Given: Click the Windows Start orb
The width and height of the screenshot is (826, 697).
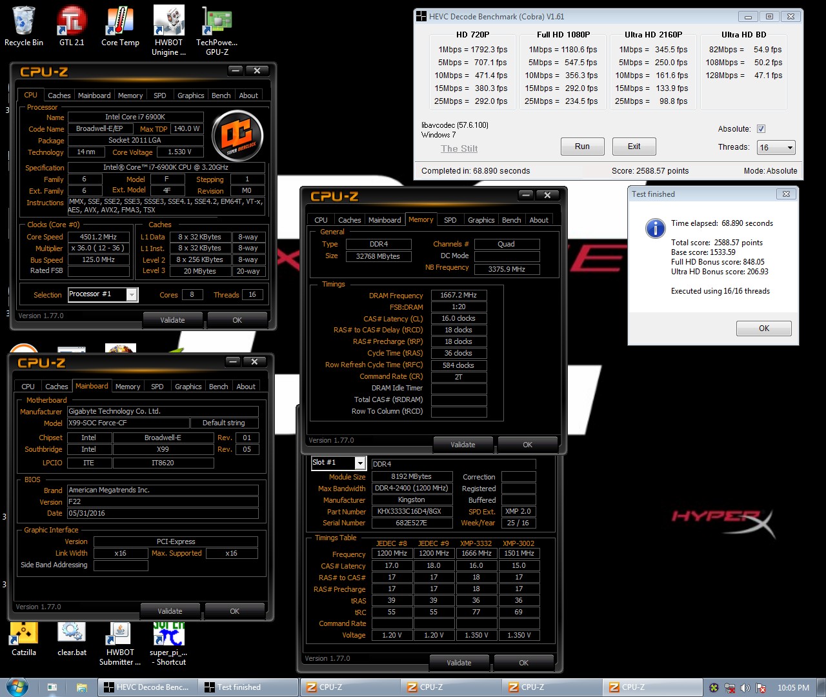Looking at the screenshot, I should tap(17, 687).
